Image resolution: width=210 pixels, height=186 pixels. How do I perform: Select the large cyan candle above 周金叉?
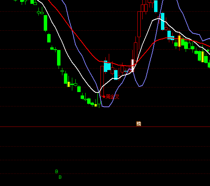click(x=106, y=66)
